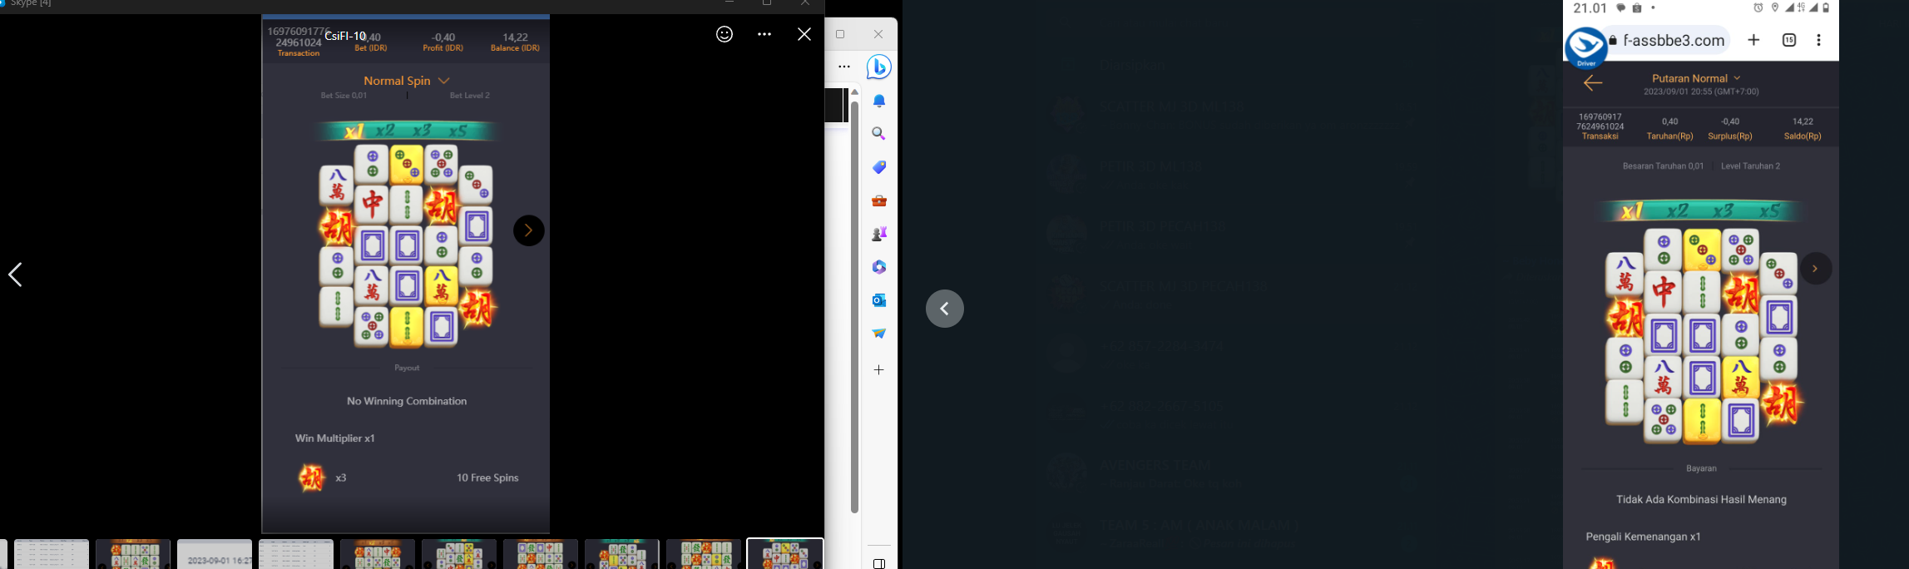1909x569 pixels.
Task: Click 'TEAM S. AM ( ANAK MALAM )' chat
Action: tap(1199, 525)
